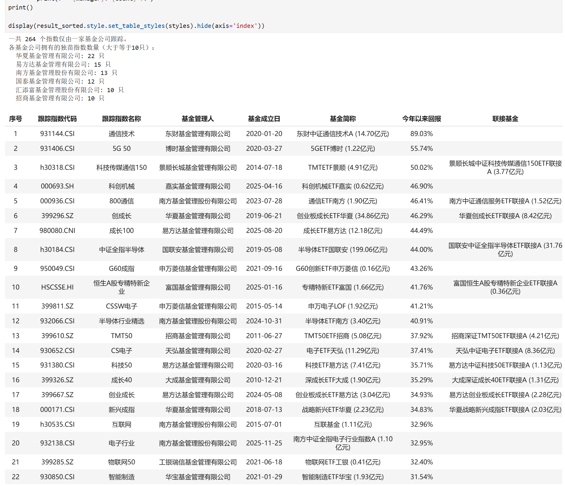Select index code 000693.SH
This screenshot has width=565, height=486.
coord(57,186)
